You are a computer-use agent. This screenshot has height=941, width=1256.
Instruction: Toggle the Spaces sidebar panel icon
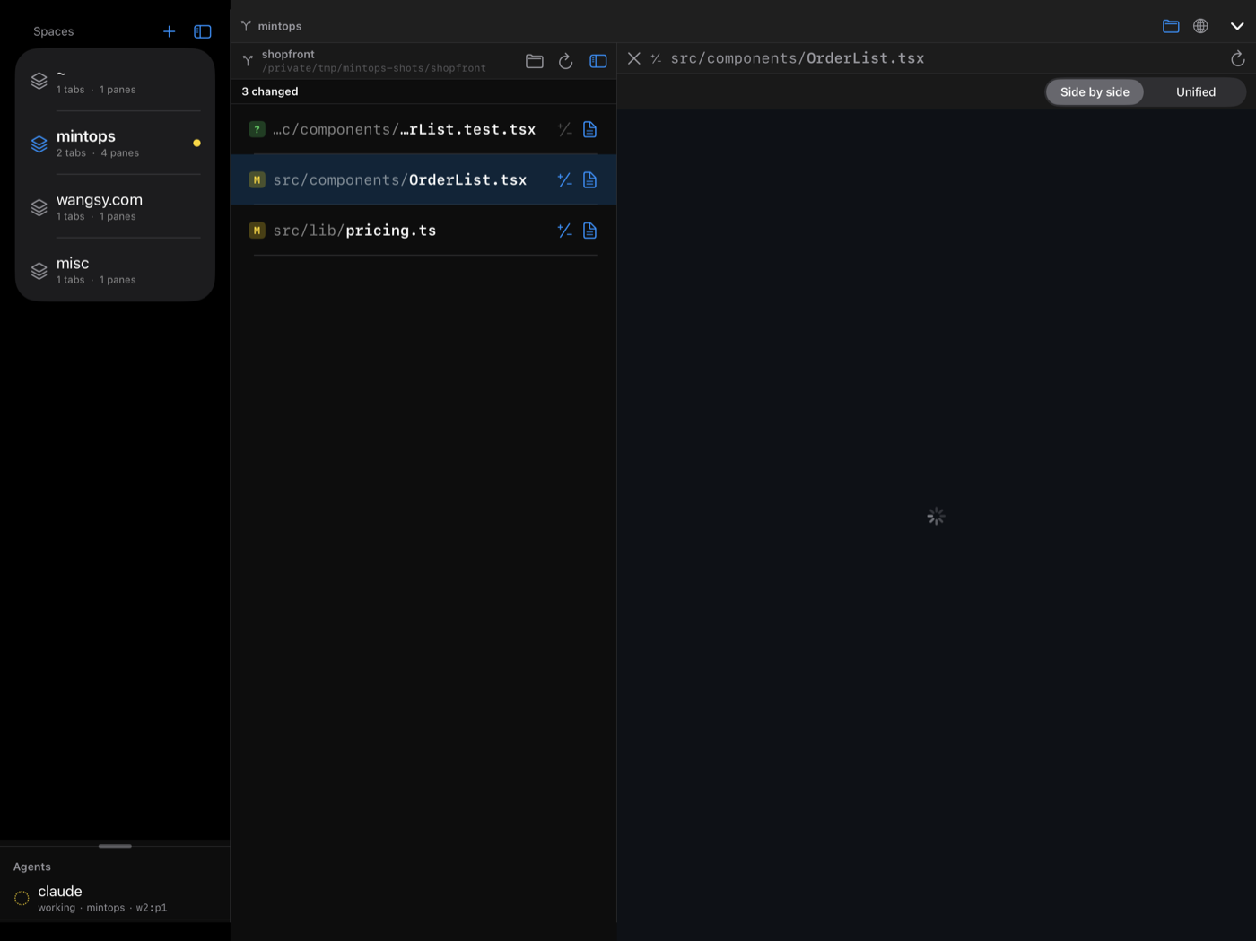coord(203,31)
